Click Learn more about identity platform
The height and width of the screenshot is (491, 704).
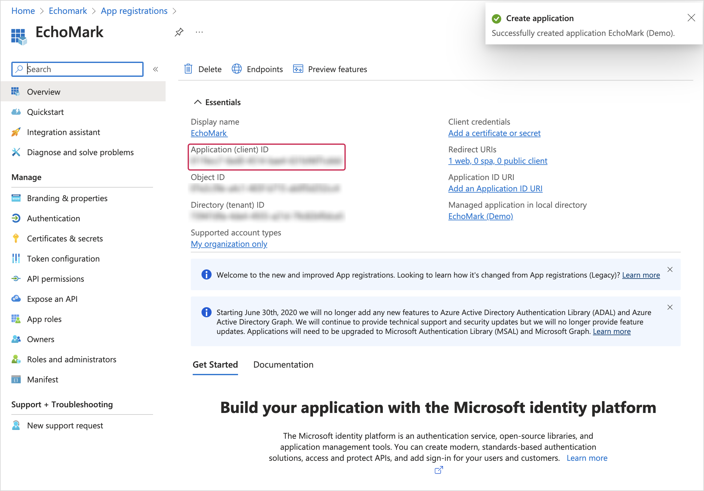click(587, 458)
